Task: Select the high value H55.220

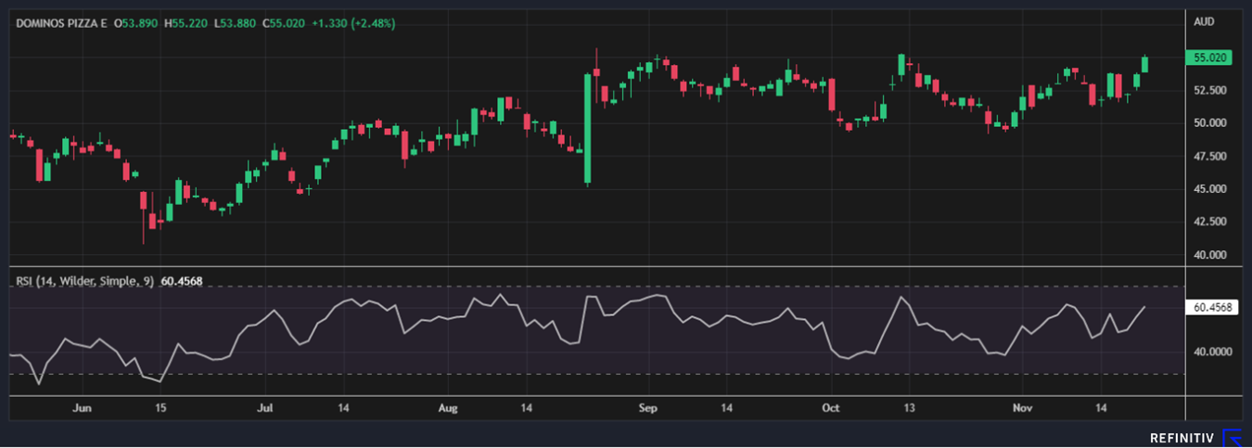Action: coord(185,22)
